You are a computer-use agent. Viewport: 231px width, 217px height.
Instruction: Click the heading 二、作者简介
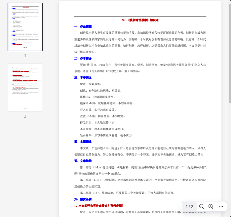[83, 59]
